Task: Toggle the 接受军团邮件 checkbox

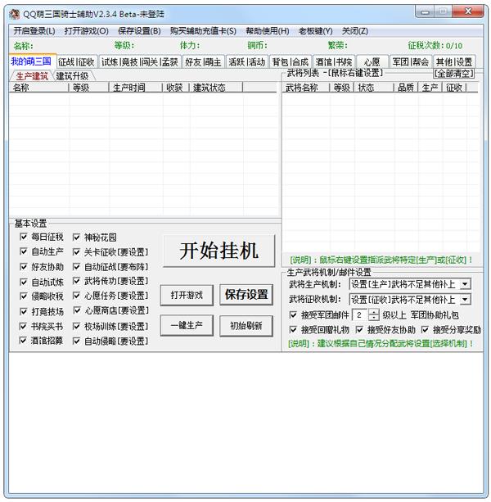Action: (293, 315)
